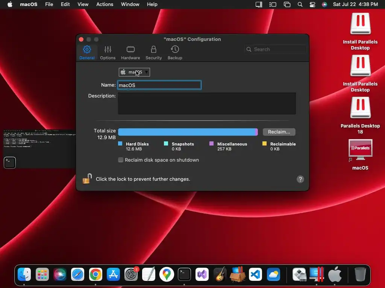This screenshot has width=385, height=288.
Task: Open the Edit menu
Action: coord(65,4)
